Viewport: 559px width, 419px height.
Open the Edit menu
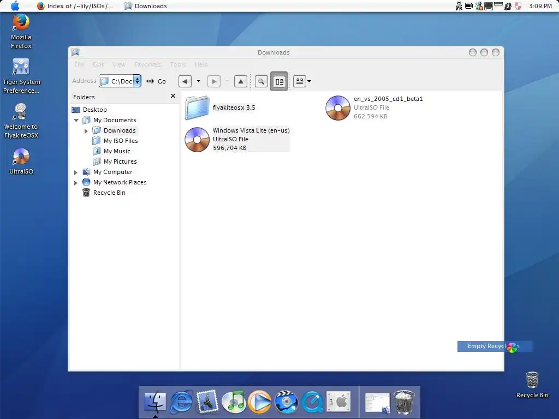[x=98, y=64]
